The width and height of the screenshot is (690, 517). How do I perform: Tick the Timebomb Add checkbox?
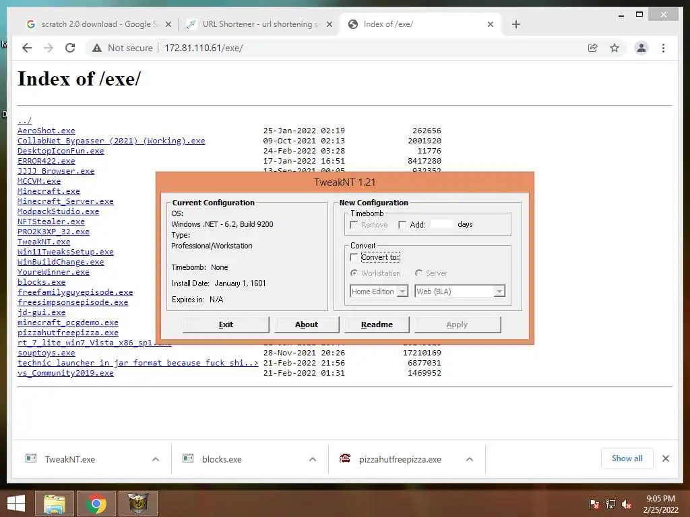pos(402,225)
